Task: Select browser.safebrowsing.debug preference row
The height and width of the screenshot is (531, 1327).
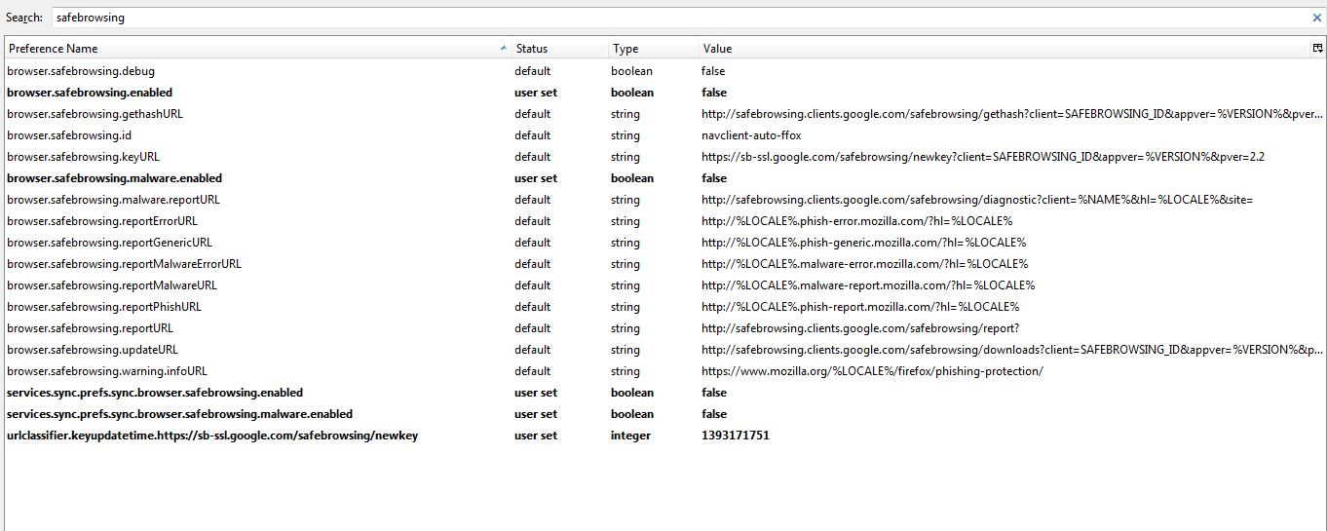Action: (664, 71)
